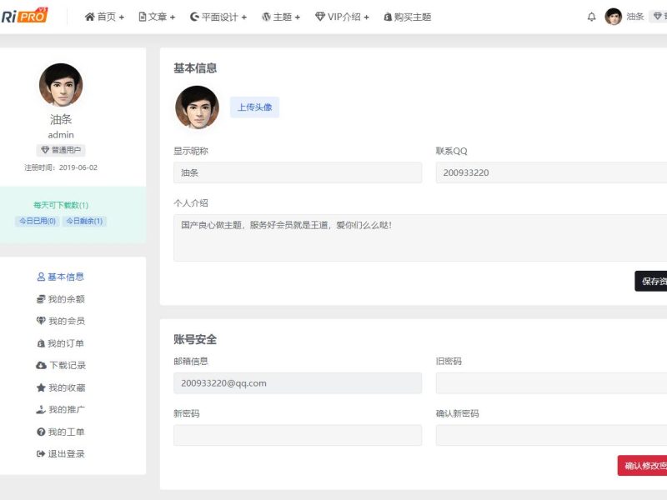Screen dimensions: 667x500
Task: Open 我的会员 diamond menu item
Action: point(61,321)
